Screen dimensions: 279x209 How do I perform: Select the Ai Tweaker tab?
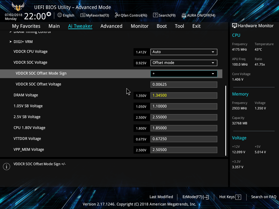[80, 26]
